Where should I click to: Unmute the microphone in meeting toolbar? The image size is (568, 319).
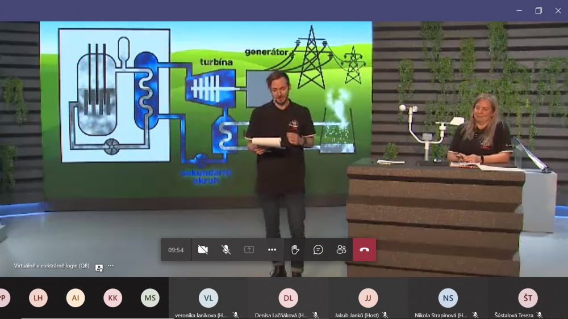click(226, 250)
